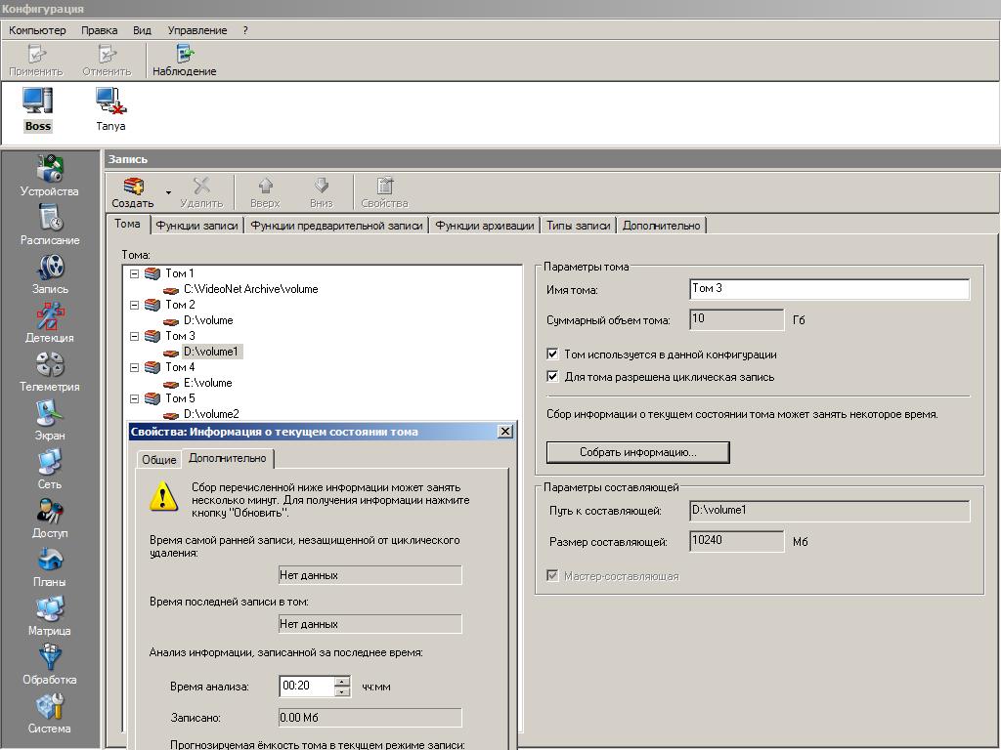Image resolution: width=1001 pixels, height=750 pixels.
Task: Click the Время анализа time field
Action: pos(306,686)
